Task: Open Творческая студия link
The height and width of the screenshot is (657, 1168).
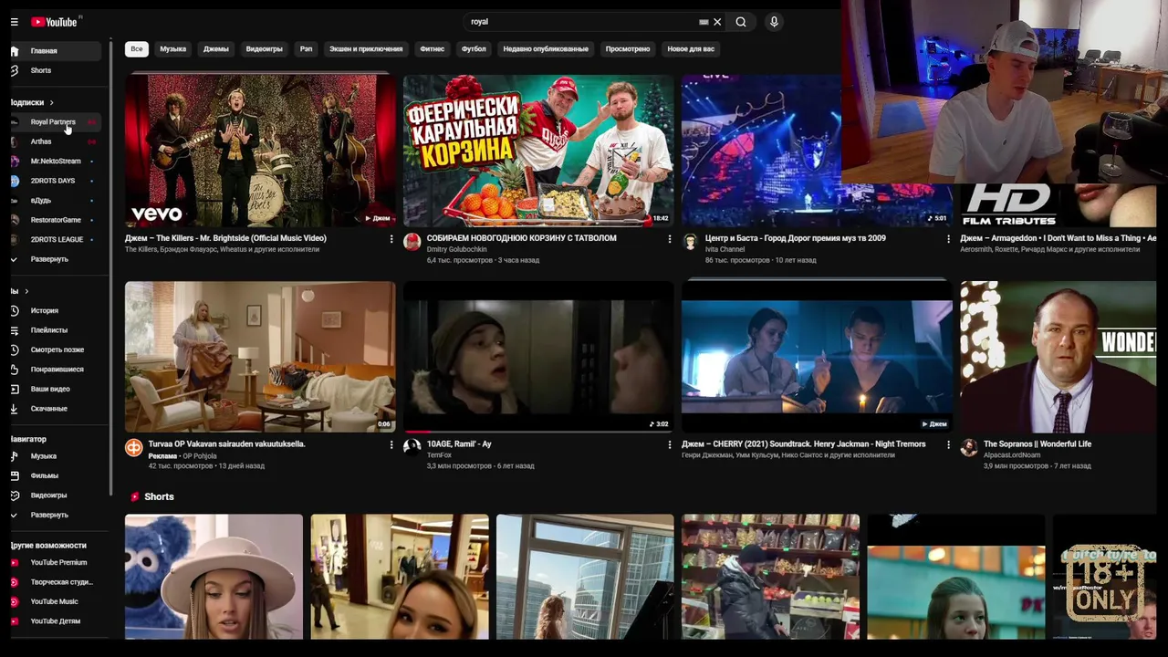Action: 55,582
